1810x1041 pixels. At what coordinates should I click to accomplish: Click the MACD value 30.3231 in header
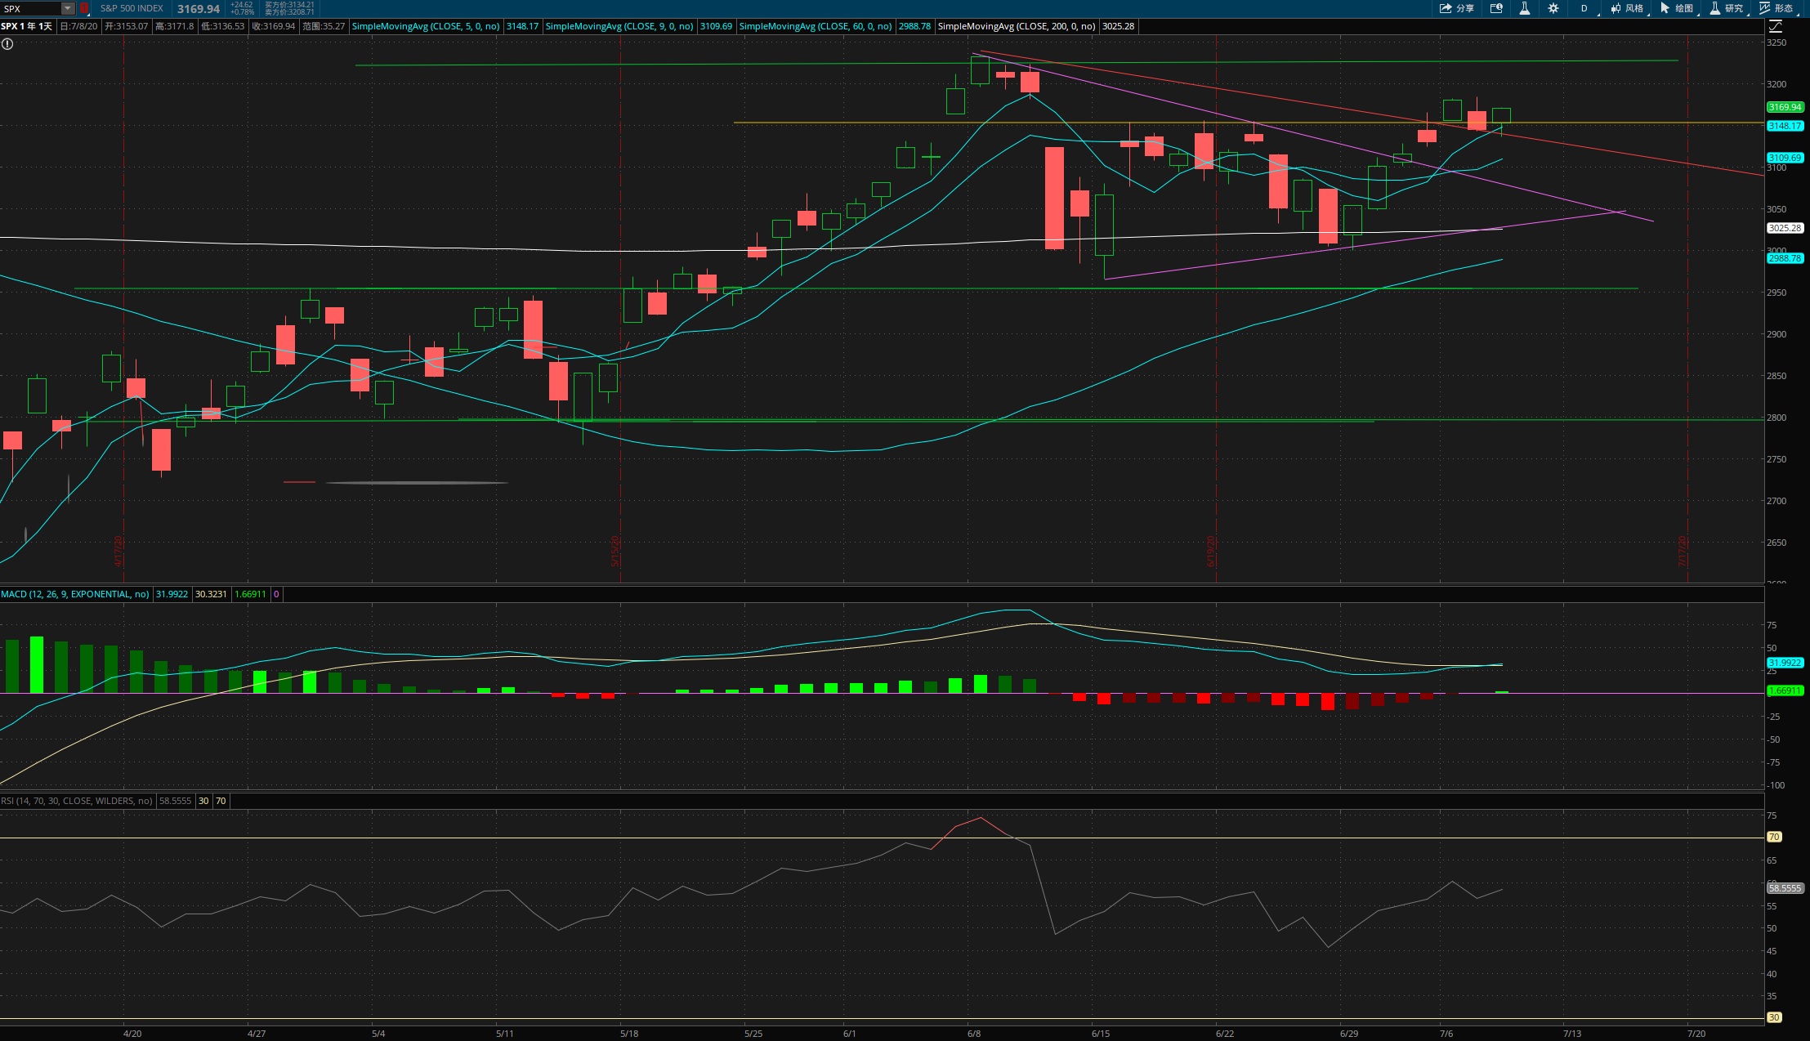[211, 594]
